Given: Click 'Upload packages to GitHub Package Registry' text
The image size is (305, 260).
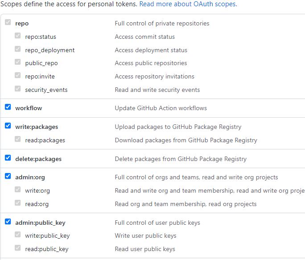Looking at the screenshot, I should coord(178,127).
